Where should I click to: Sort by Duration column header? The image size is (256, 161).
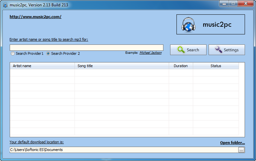181,66
